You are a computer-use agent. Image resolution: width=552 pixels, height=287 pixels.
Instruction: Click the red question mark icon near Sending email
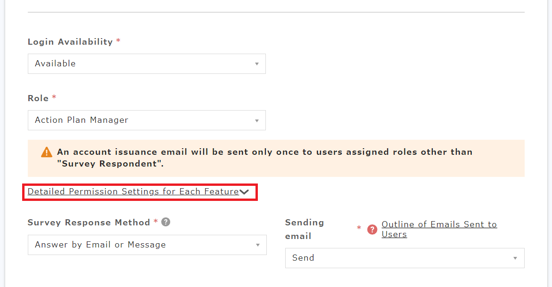click(372, 229)
